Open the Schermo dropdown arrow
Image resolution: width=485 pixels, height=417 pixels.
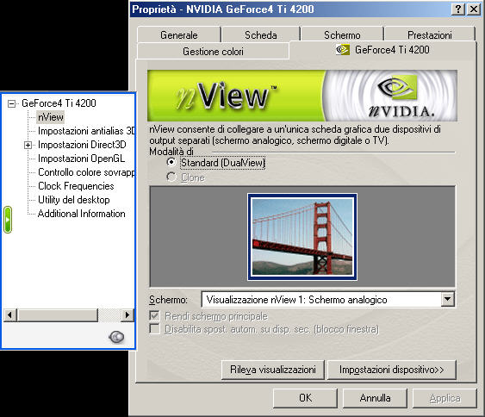tap(447, 300)
